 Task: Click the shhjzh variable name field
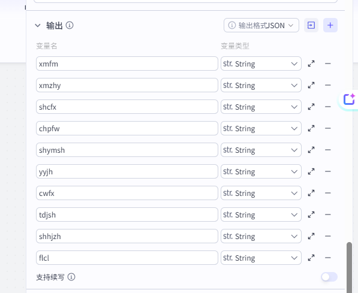coord(127,236)
